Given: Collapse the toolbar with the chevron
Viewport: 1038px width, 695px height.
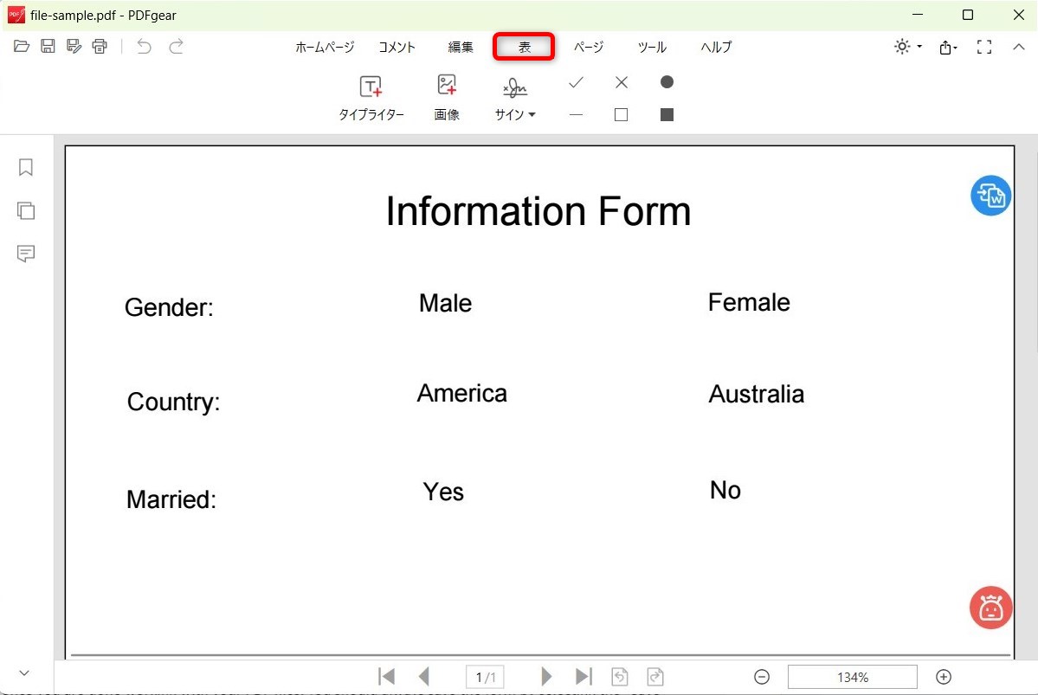Looking at the screenshot, I should pos(1019,47).
